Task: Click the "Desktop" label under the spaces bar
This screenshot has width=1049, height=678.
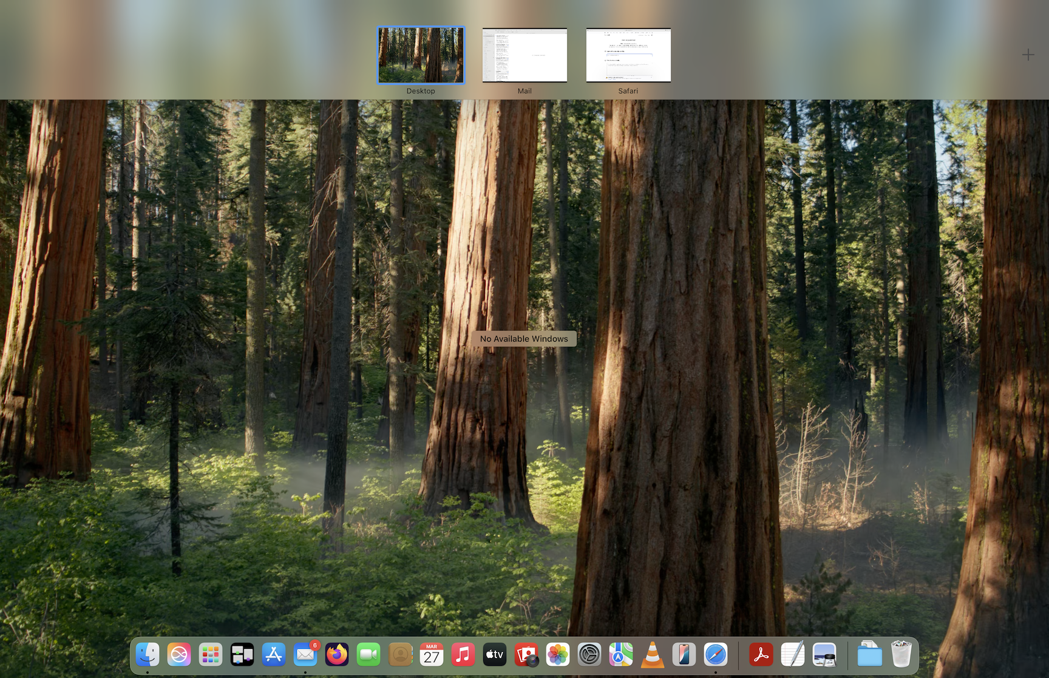Action: coord(421,91)
